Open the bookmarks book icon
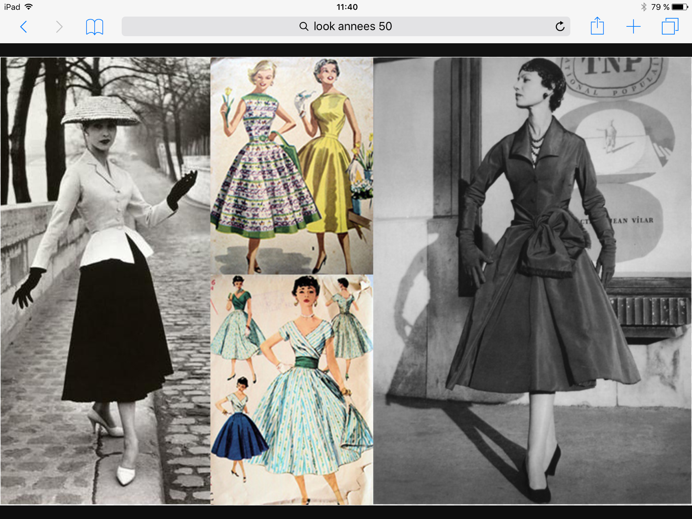Viewport: 692px width, 519px height. [x=94, y=27]
